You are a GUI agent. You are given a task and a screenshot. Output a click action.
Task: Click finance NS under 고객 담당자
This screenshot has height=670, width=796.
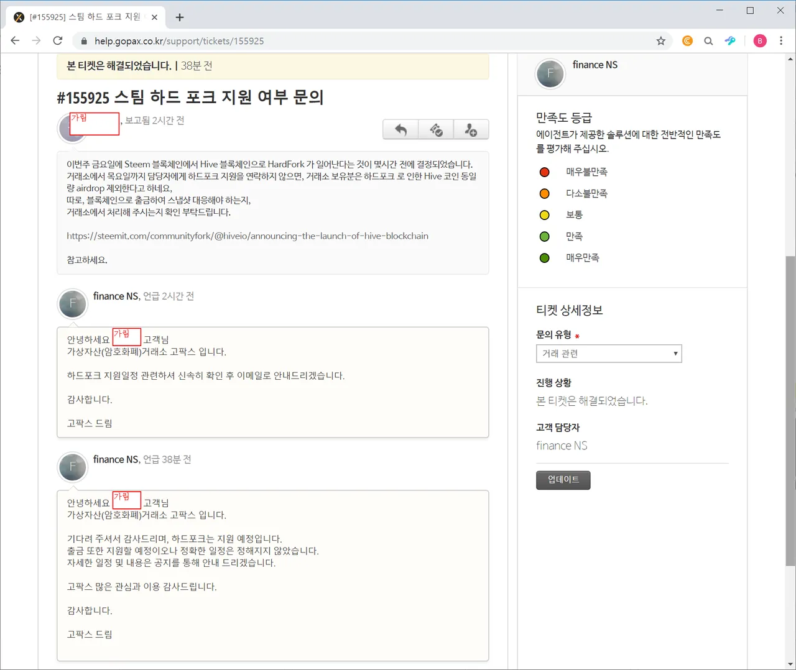pos(562,446)
